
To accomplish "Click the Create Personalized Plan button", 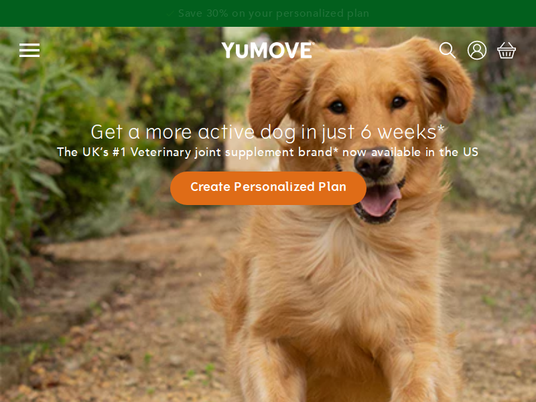I will [269, 188].
